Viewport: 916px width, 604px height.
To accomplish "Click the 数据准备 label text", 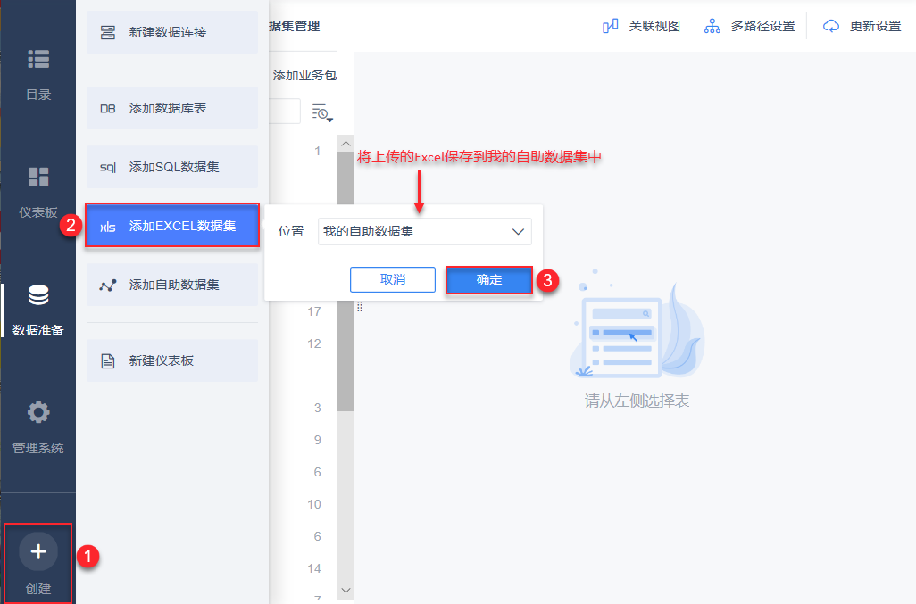I will (x=38, y=330).
